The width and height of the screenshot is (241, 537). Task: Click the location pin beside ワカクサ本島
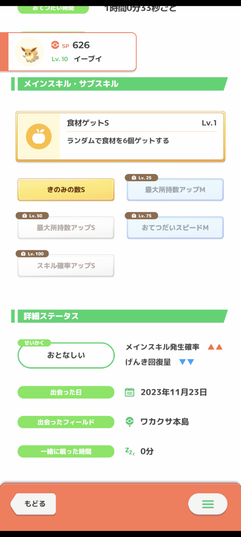tap(130, 422)
